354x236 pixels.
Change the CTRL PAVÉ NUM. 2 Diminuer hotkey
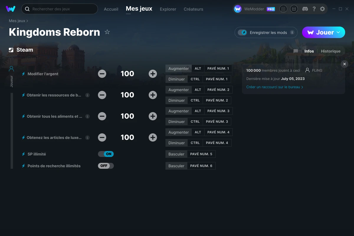(x=198, y=100)
